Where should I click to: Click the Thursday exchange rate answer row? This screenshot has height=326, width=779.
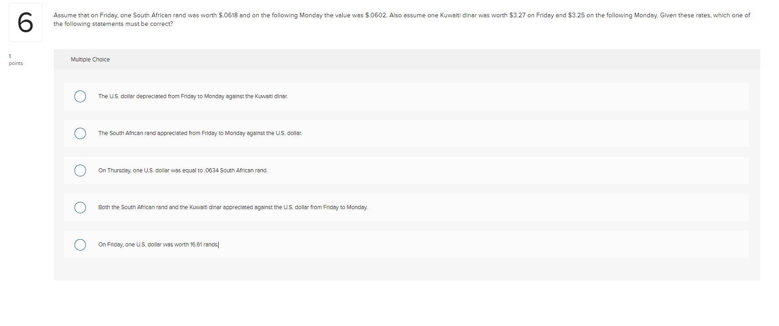tap(183, 171)
